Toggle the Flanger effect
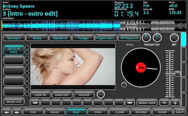 pos(83,38)
